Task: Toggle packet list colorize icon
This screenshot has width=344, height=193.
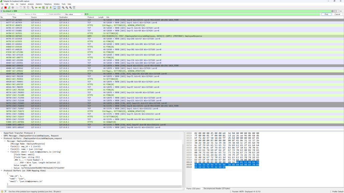Action: tap(59, 7)
